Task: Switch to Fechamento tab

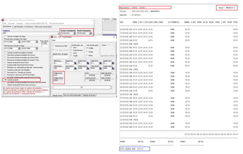Action: [x=7, y=27]
